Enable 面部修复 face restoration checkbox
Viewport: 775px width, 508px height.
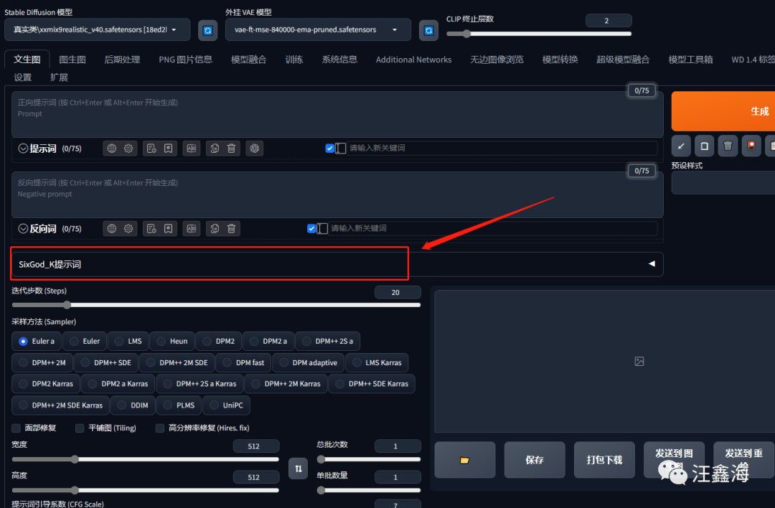tap(17, 428)
